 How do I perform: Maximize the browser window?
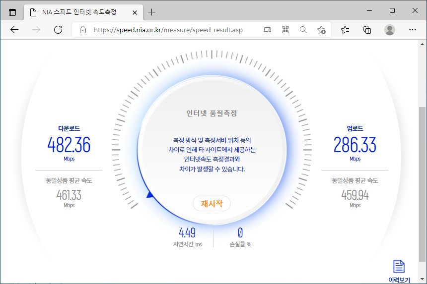click(x=392, y=10)
